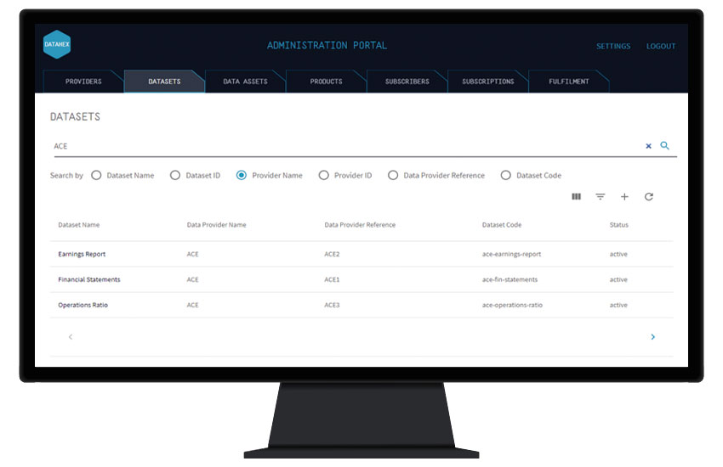This screenshot has width=723, height=467.
Task: Click the ACE1 provider reference cell
Action: 332,279
